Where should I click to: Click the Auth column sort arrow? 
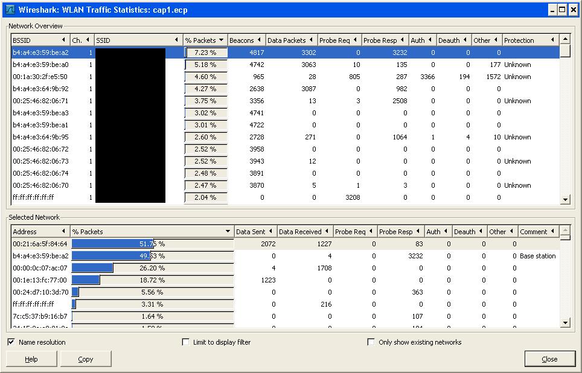pyautogui.click(x=429, y=40)
